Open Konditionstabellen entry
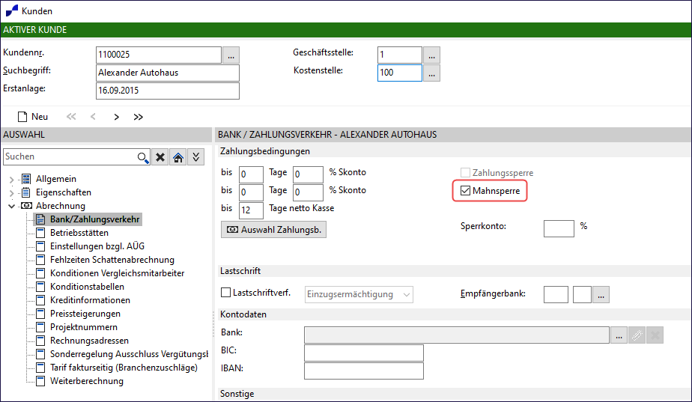Screen dimensions: 692x402 (87, 287)
